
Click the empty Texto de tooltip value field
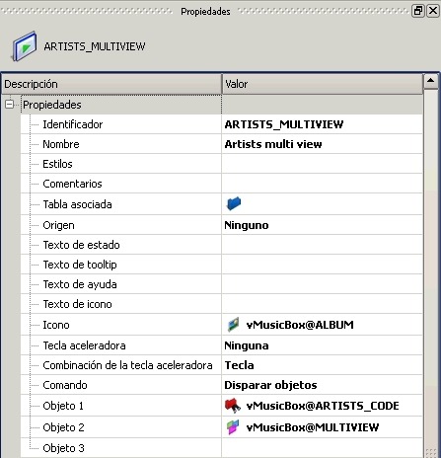click(323, 265)
